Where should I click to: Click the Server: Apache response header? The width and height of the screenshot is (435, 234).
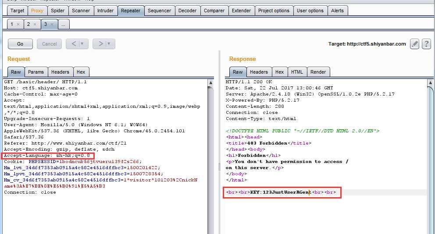tap(310, 94)
